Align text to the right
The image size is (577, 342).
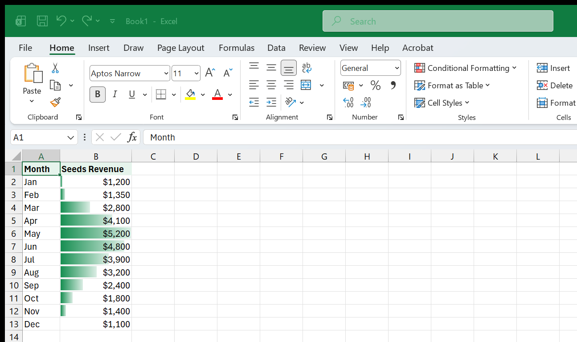(x=289, y=85)
